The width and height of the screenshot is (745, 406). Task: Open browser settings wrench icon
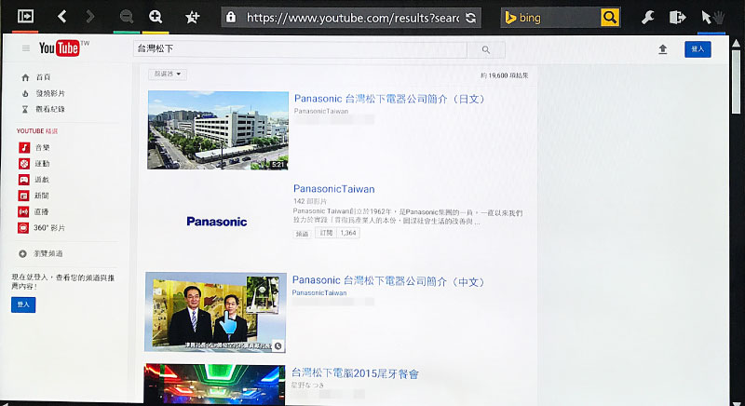point(647,18)
